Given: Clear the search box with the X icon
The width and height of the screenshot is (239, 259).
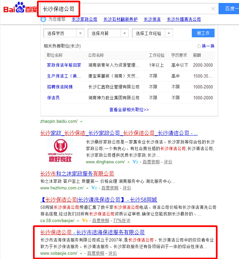Looking at the screenshot, I should coord(213,9).
